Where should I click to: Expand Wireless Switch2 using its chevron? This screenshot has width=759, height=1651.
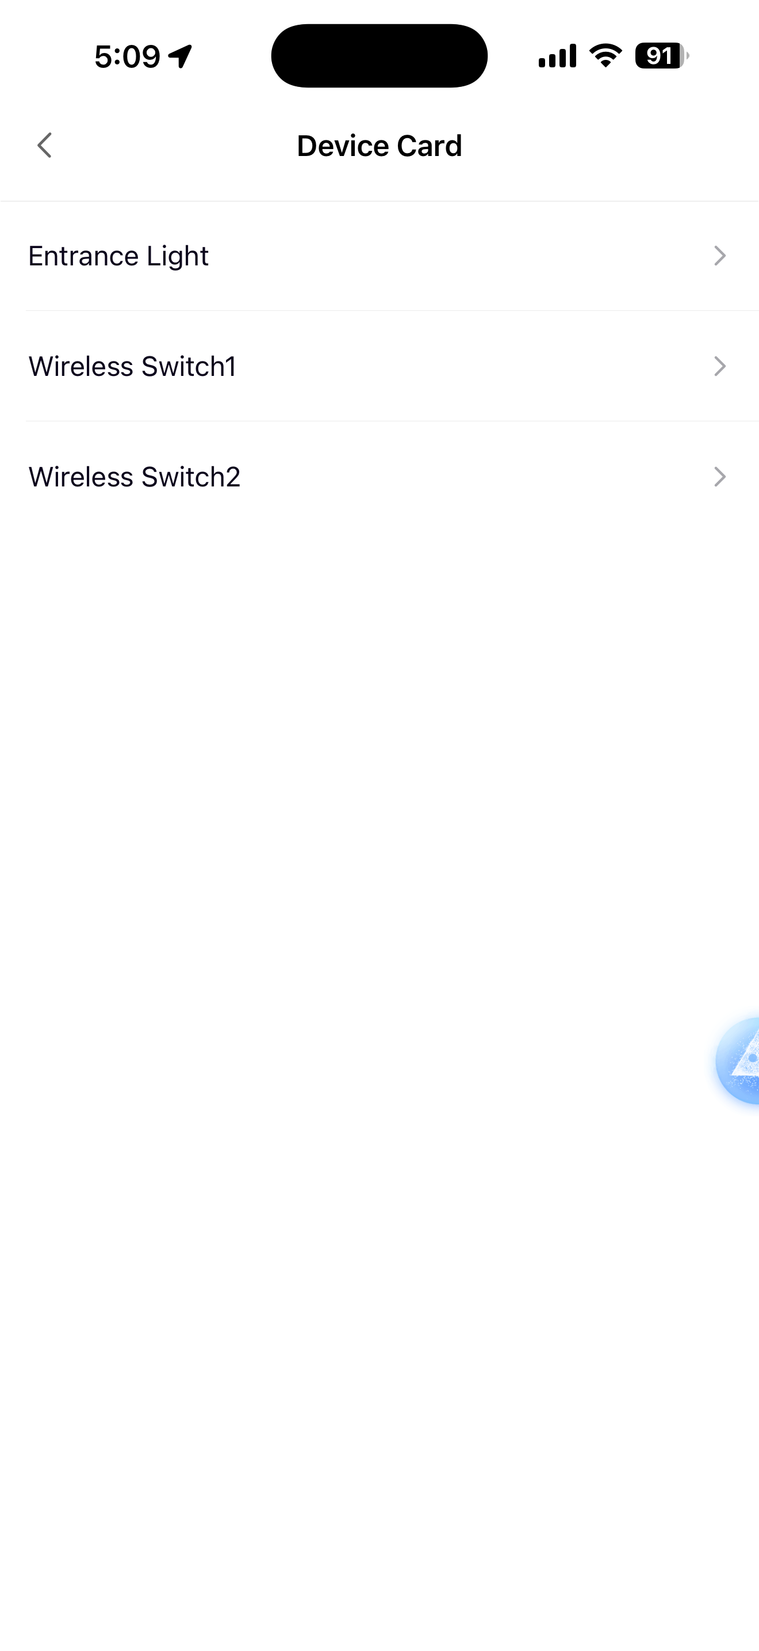click(720, 476)
